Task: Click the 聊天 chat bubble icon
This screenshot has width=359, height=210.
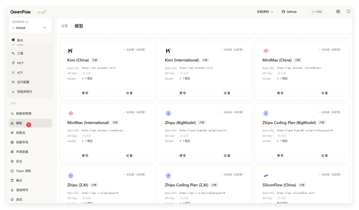Action: 13,40
